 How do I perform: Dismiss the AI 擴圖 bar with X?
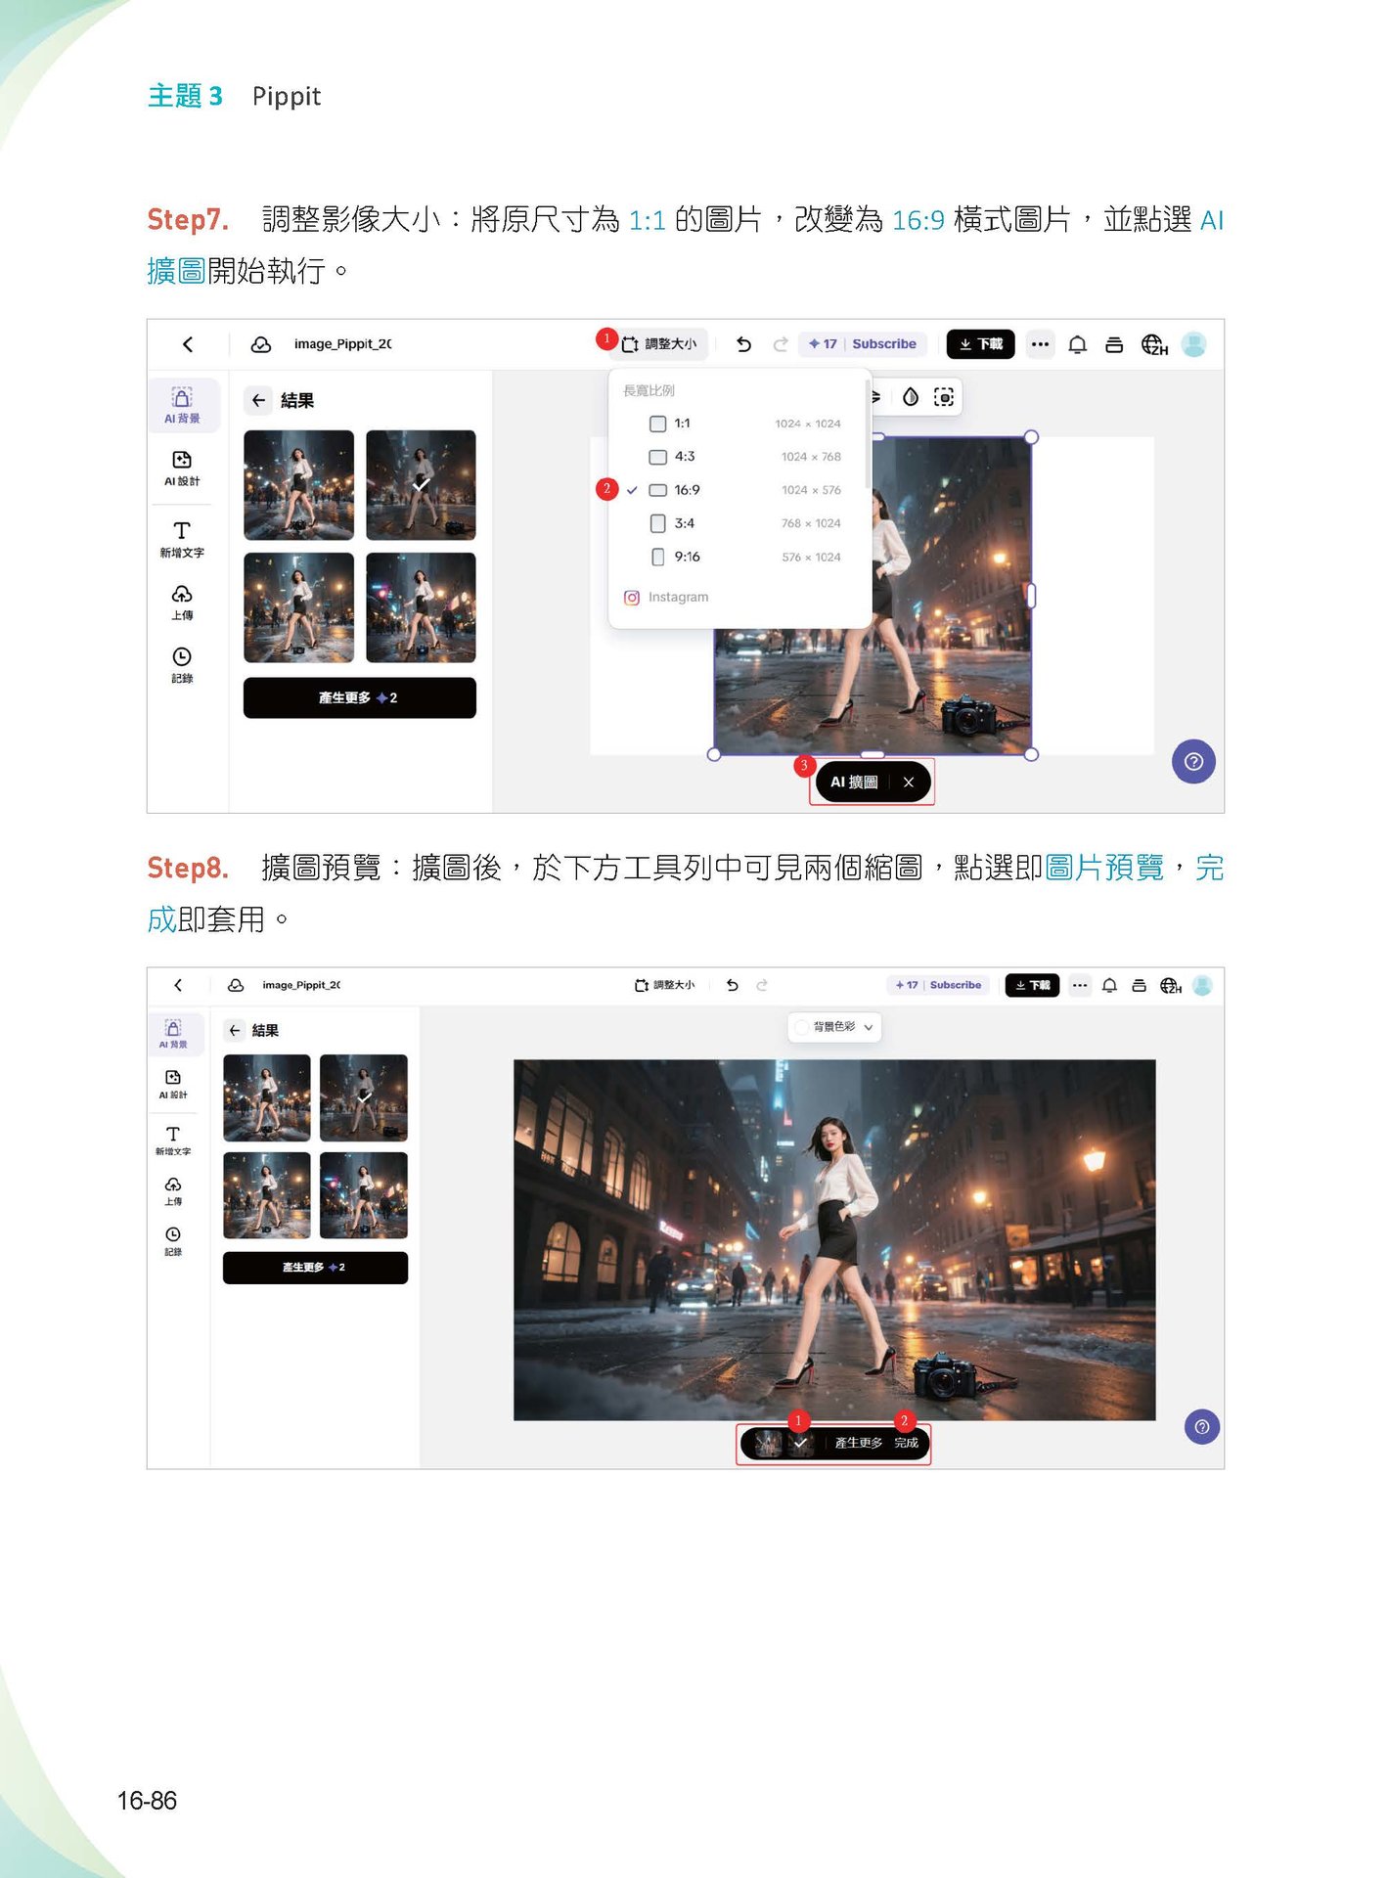(x=909, y=782)
